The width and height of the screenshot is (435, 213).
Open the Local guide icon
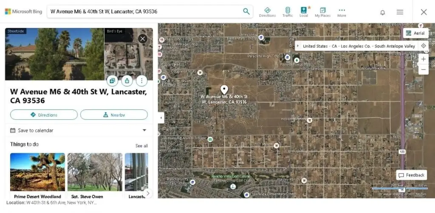pyautogui.click(x=304, y=12)
